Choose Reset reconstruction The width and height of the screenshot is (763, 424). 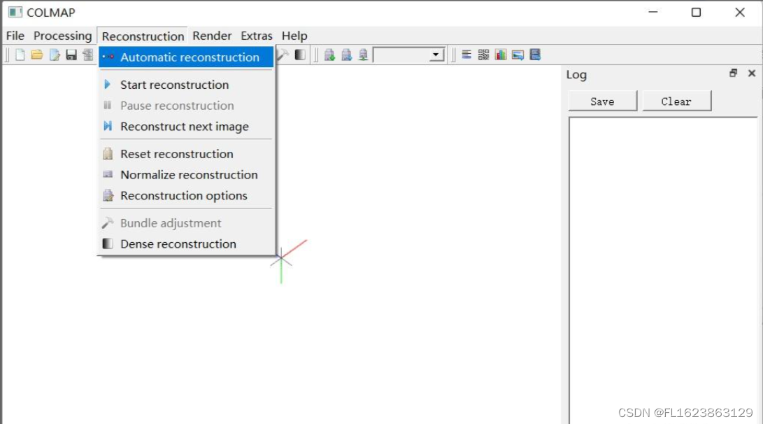coord(186,154)
